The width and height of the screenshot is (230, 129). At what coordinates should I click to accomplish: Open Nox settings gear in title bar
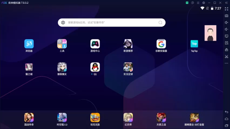pos(204,3)
